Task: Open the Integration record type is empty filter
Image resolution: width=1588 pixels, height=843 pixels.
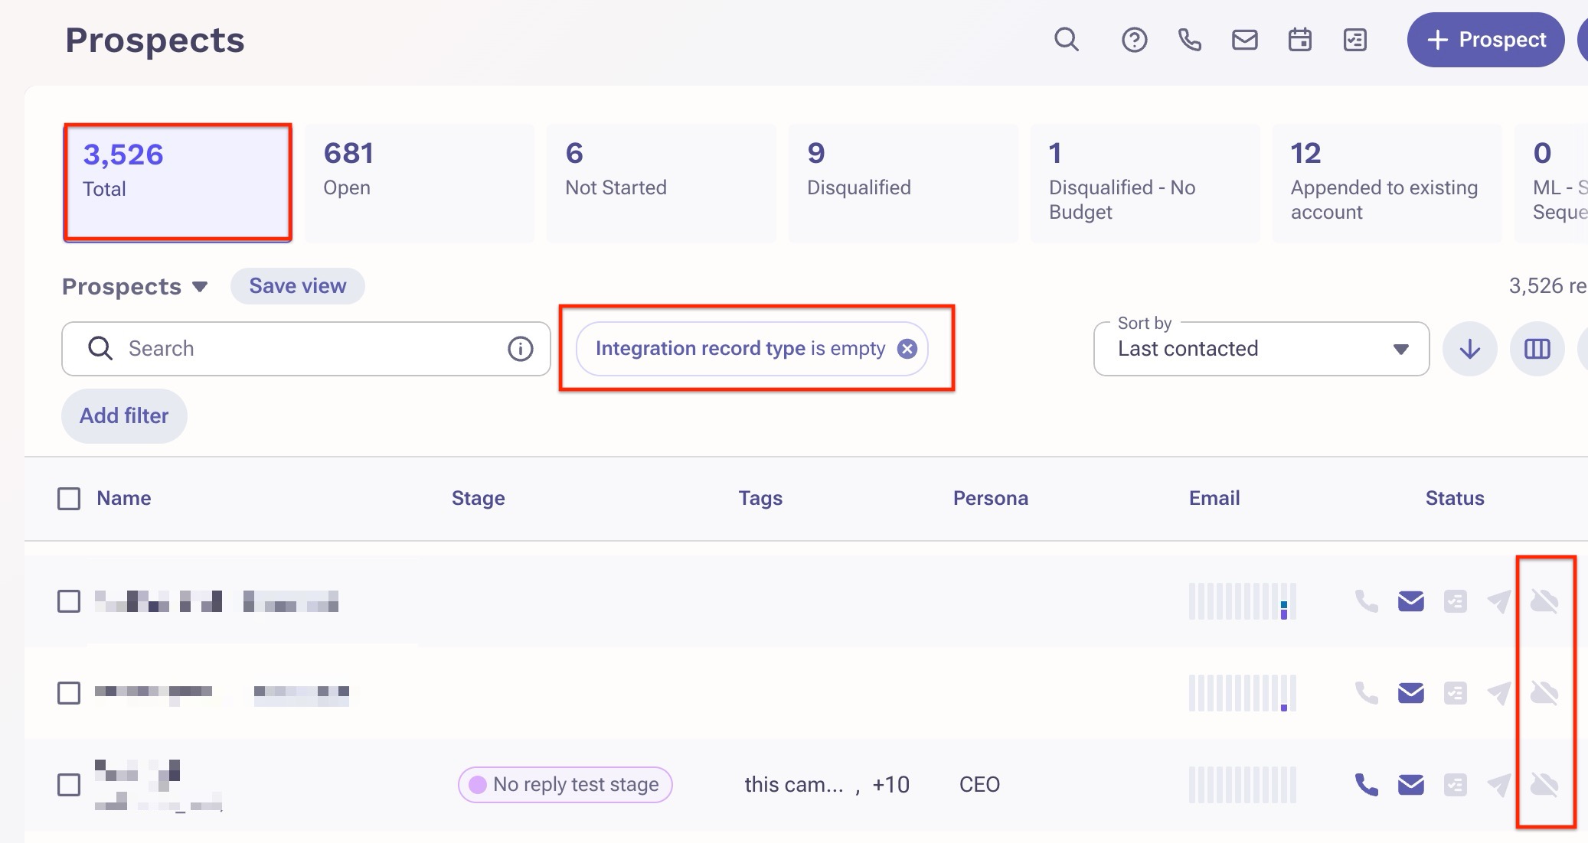Action: pos(740,349)
